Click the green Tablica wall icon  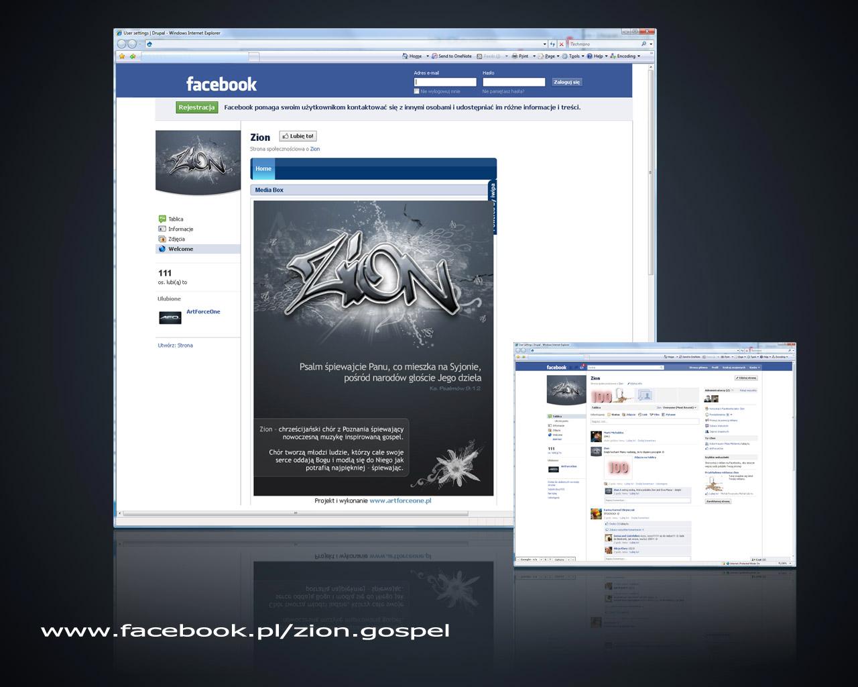[162, 219]
